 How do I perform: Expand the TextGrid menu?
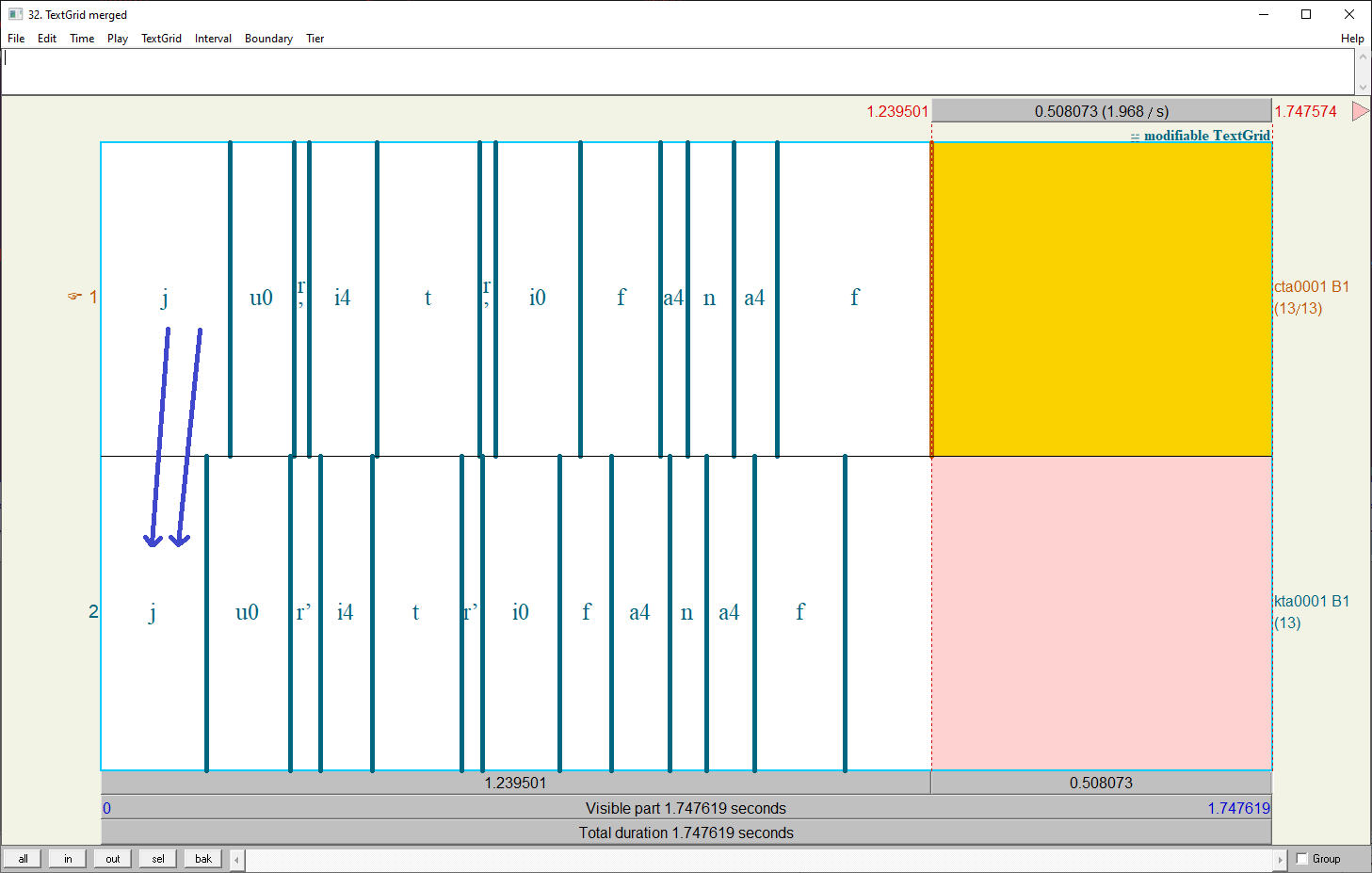161,39
